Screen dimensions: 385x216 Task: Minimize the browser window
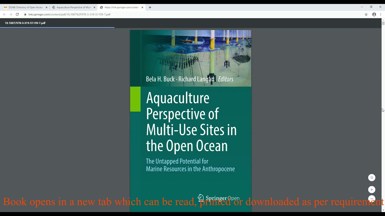pyautogui.click(x=362, y=7)
